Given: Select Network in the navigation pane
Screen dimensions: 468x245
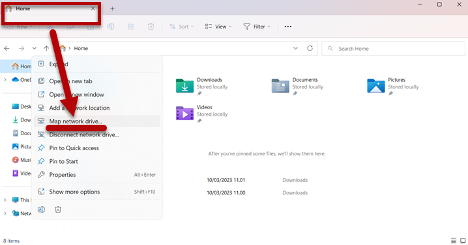Looking at the screenshot, I should click(22, 213).
